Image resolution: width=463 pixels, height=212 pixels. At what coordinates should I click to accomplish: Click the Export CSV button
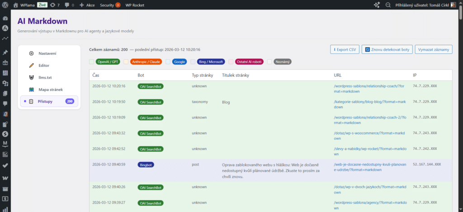click(x=345, y=49)
